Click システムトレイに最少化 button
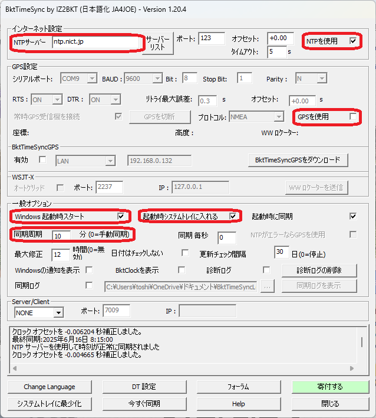Screen dimensions: 376x418 coord(50,404)
